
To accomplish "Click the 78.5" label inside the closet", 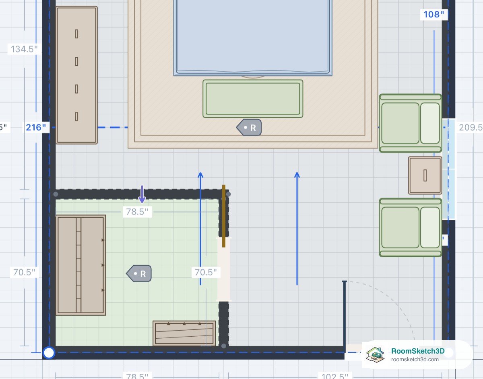I will click(137, 212).
